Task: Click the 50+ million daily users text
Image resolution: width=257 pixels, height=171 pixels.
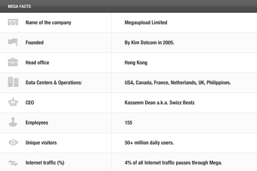Action: click(x=149, y=143)
